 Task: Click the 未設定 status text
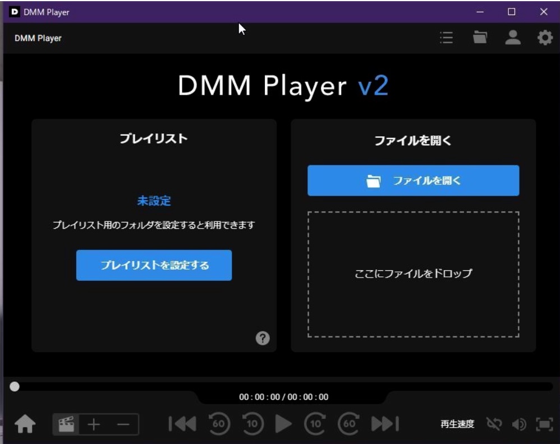(154, 201)
